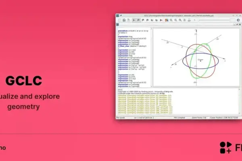The height and width of the screenshot is (161, 242).
Task: Click the GCLC window icon in title bar
Action: (118, 16)
